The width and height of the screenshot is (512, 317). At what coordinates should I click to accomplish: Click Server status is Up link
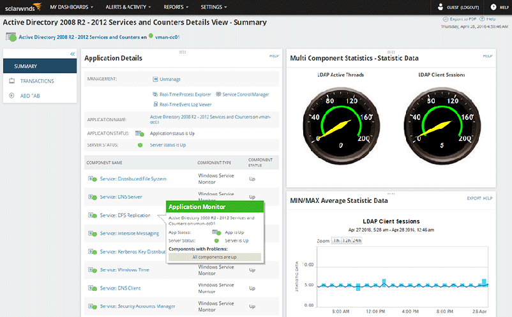(168, 145)
